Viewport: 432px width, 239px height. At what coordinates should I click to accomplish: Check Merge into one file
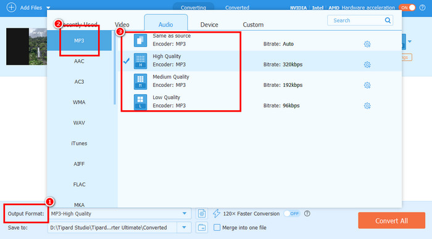pos(217,227)
